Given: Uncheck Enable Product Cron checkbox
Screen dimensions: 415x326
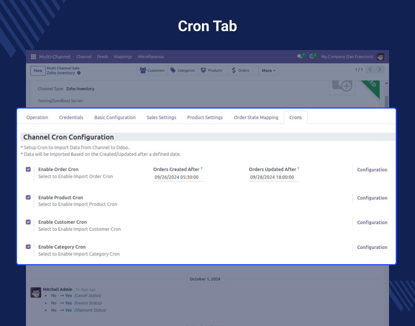Looking at the screenshot, I should 28,197.
